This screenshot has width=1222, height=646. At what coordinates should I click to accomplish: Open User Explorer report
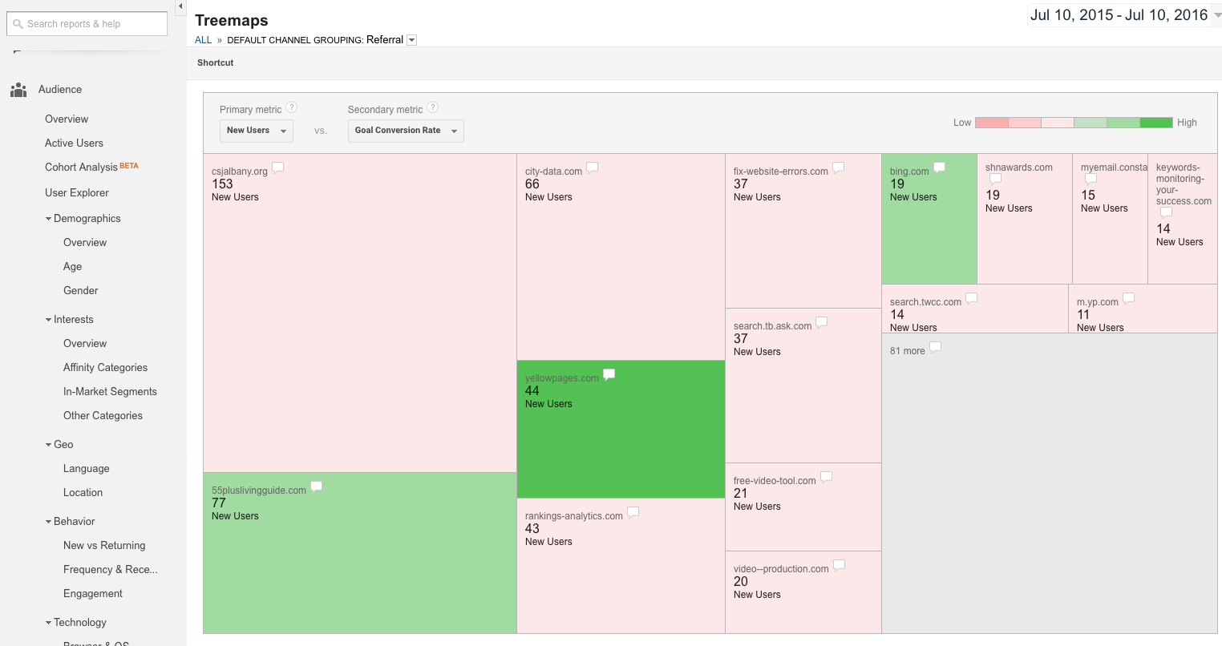pos(77,192)
